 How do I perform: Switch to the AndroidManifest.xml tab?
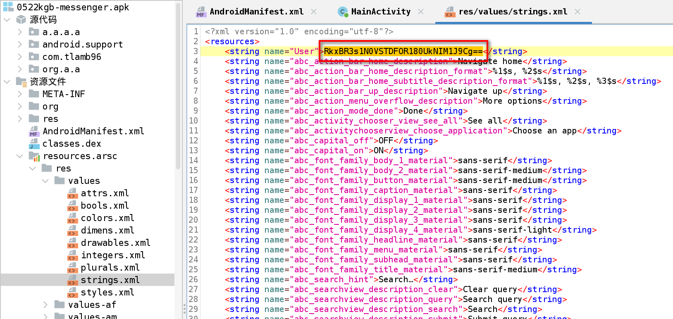tap(256, 12)
